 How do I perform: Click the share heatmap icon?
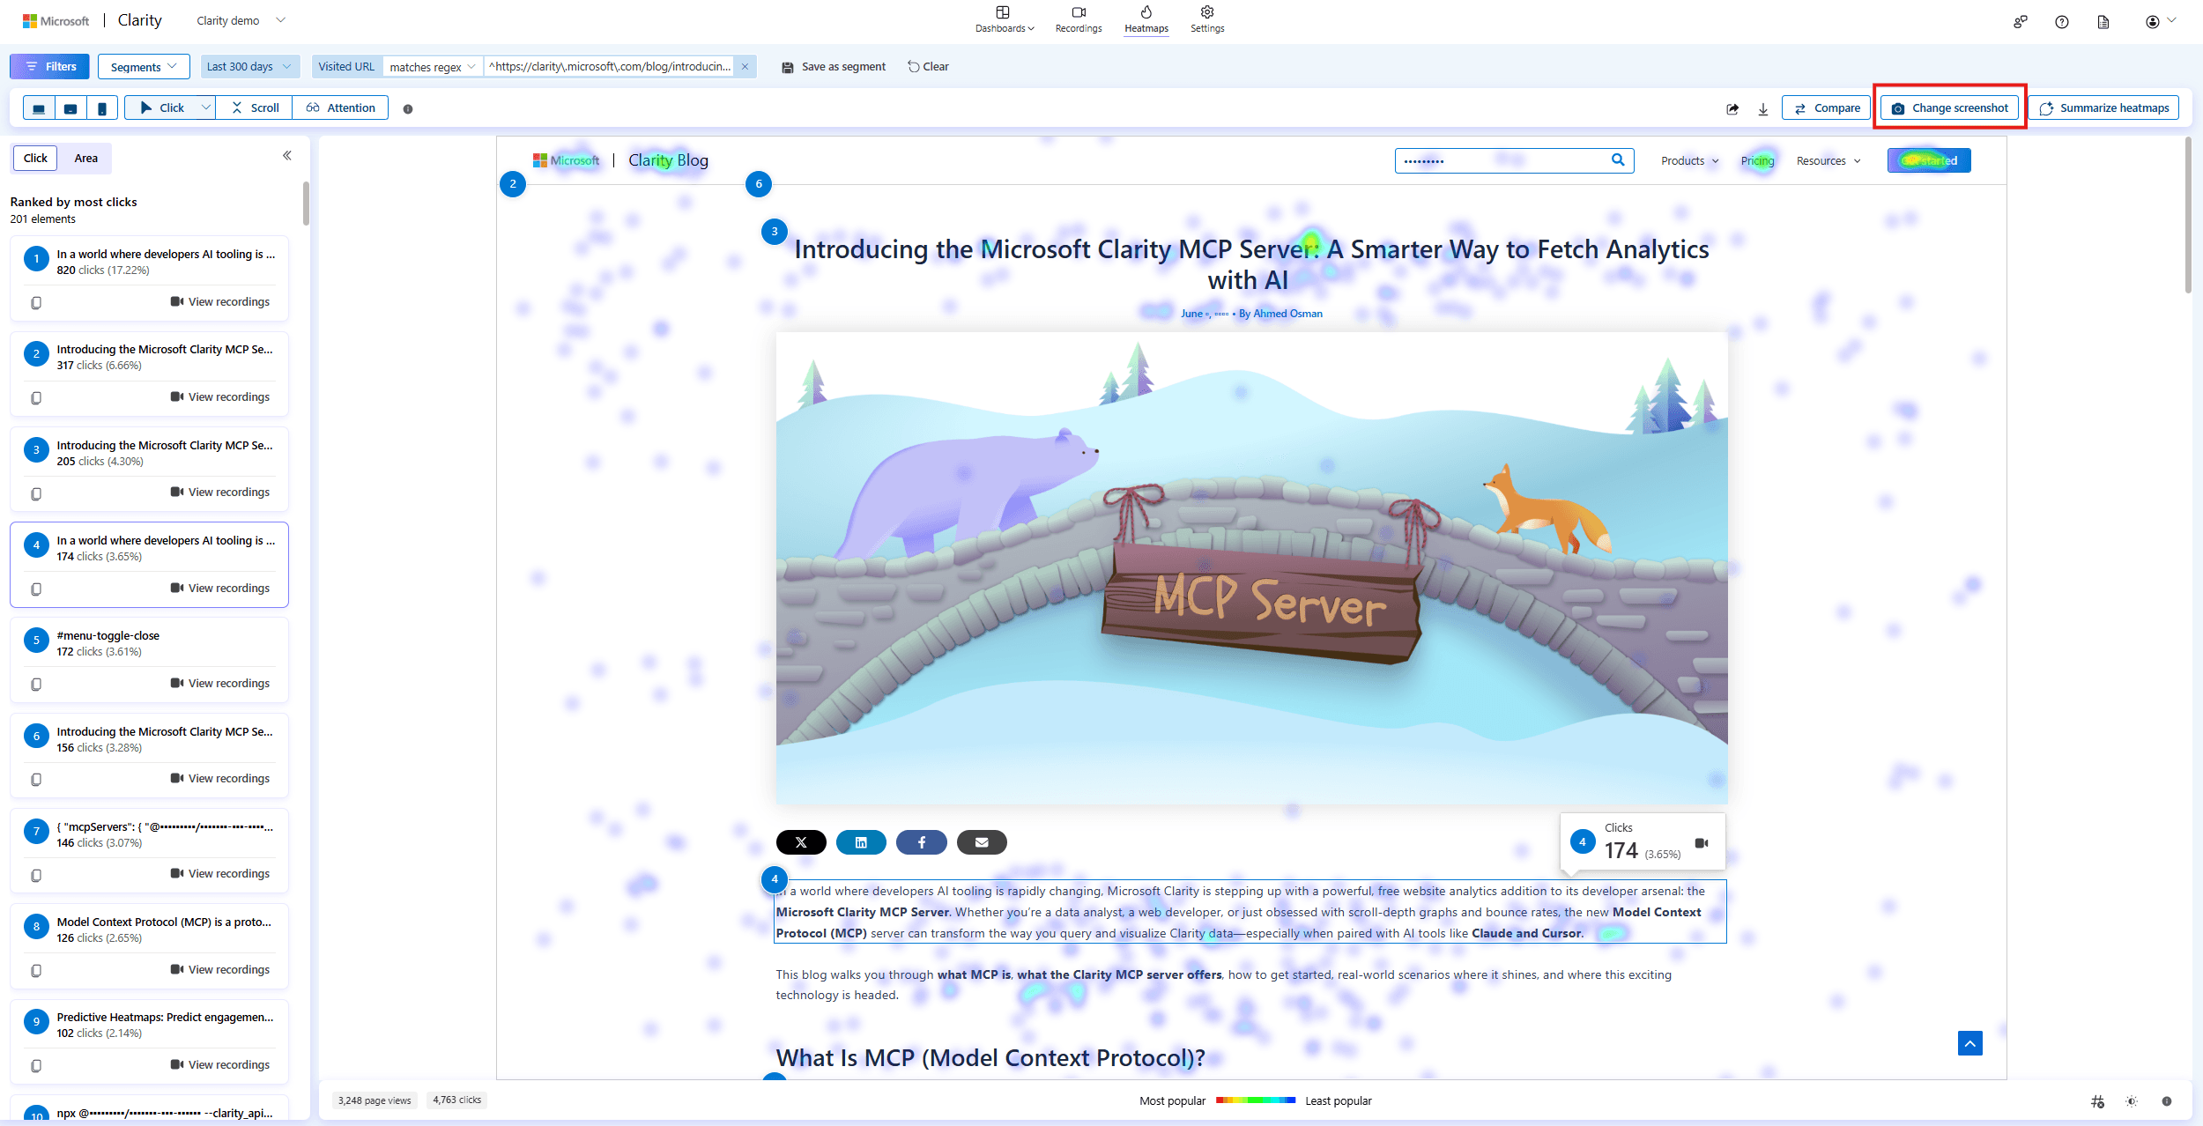tap(1732, 108)
